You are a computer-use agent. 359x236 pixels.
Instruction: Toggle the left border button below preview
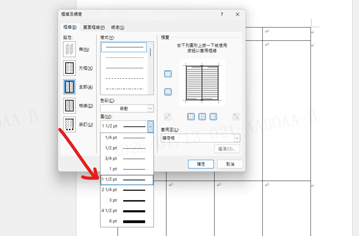[191, 117]
